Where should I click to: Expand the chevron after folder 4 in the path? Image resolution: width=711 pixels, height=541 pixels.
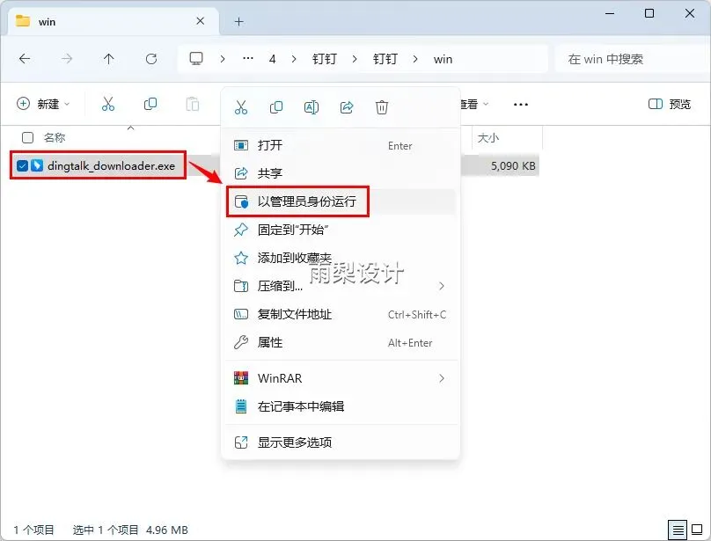click(294, 59)
